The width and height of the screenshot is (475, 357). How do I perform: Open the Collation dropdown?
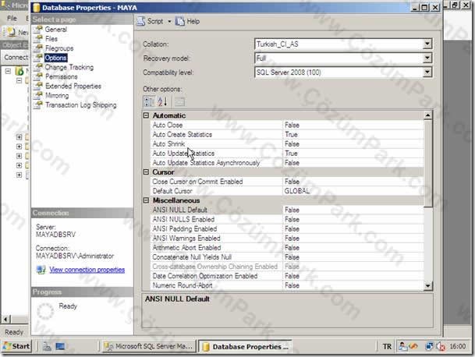(427, 44)
